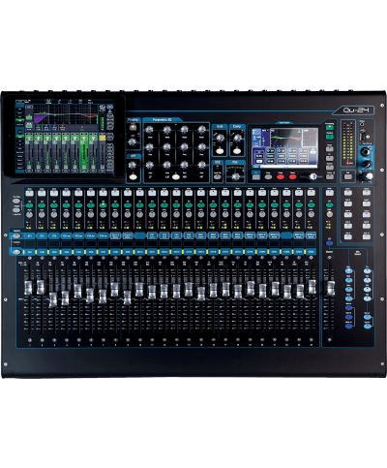The image size is (387, 468).
Task: Select the lower fader layer key
Action: click(x=16, y=252)
